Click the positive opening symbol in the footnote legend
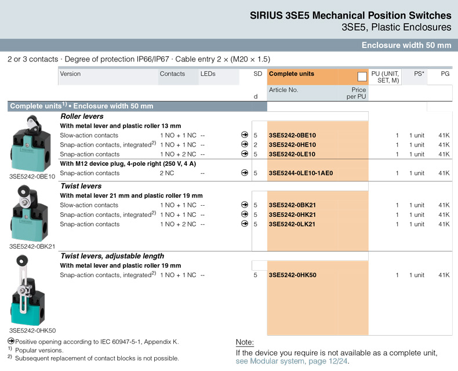The height and width of the screenshot is (371, 458). click(x=11, y=341)
